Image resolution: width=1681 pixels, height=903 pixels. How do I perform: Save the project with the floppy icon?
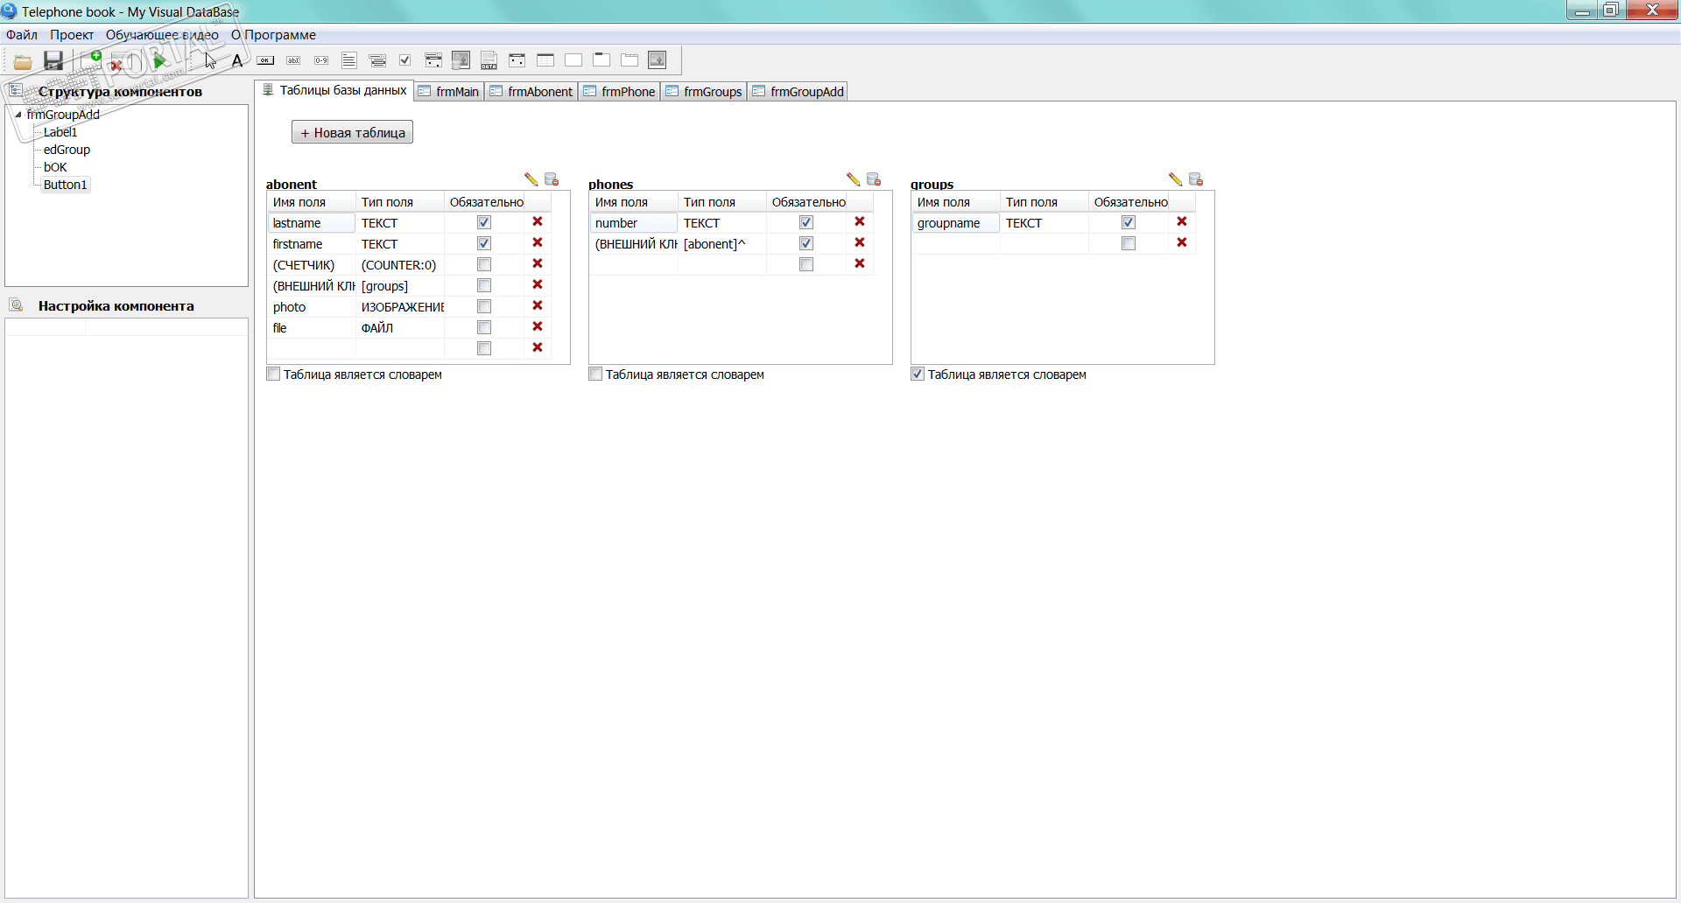tap(53, 60)
